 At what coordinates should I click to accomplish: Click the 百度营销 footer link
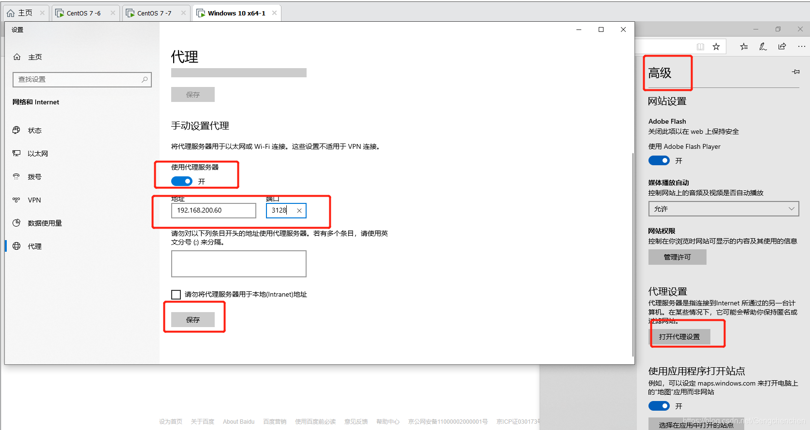[x=275, y=422]
